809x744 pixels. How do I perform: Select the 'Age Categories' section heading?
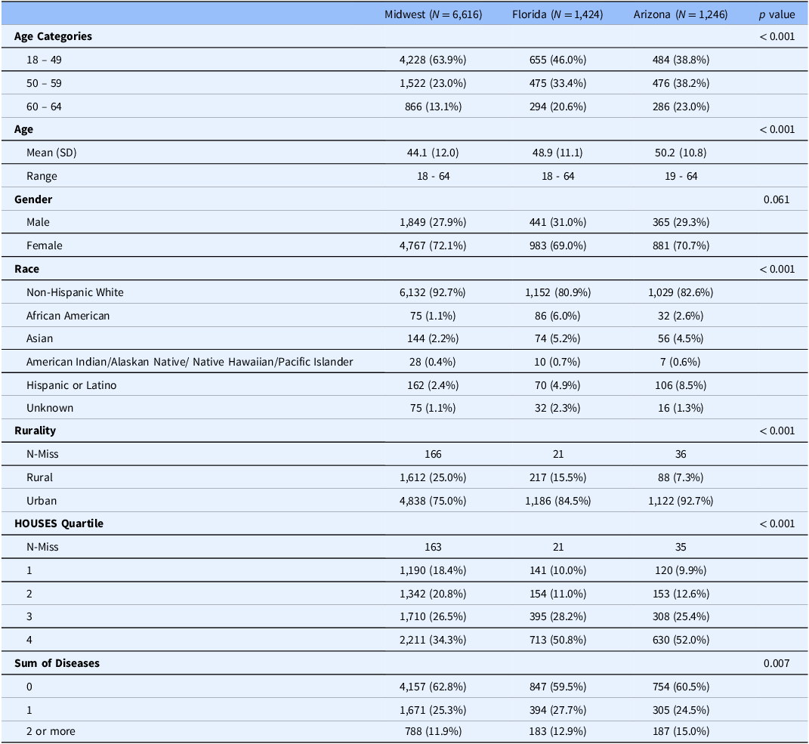[53, 36]
